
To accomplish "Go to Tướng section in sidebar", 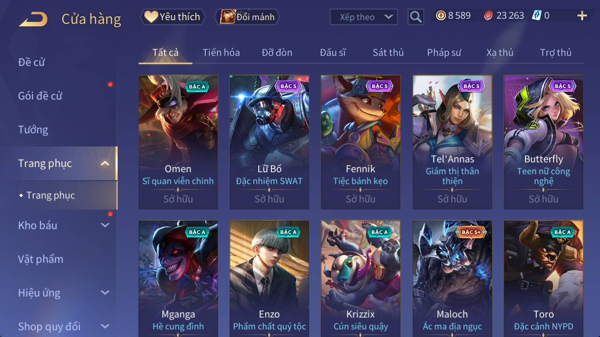I will [x=33, y=130].
